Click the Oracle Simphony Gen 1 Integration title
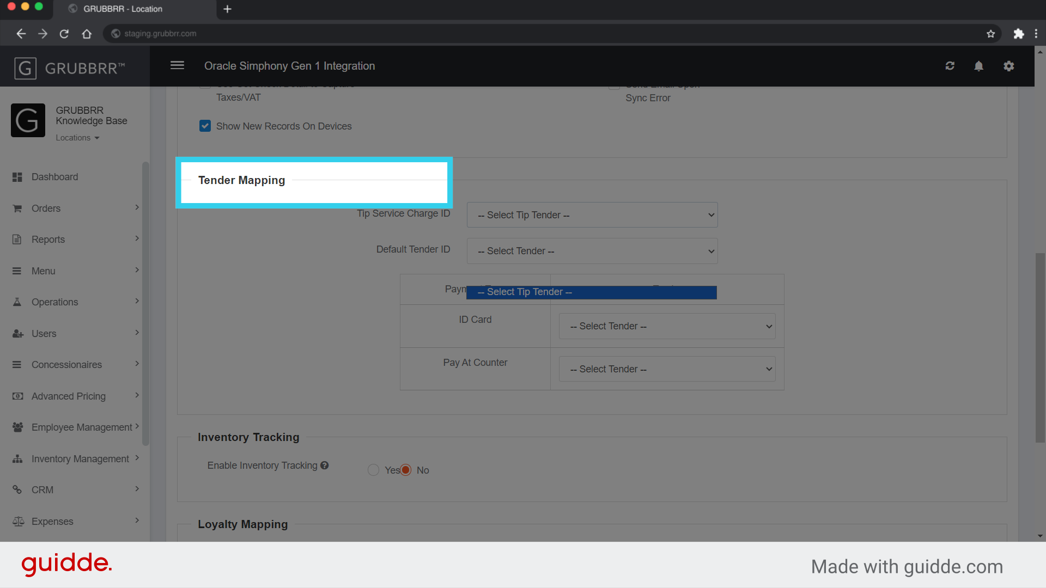Screen dimensions: 1046x588 [289, 66]
